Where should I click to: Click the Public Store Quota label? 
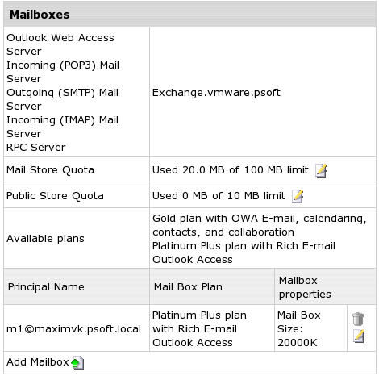(55, 196)
